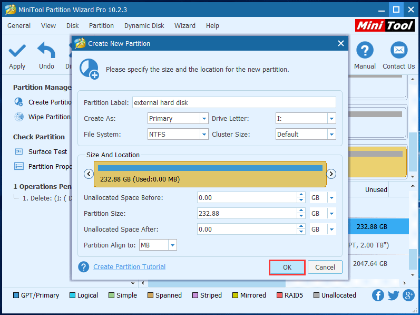Open the File System dropdown

point(204,135)
